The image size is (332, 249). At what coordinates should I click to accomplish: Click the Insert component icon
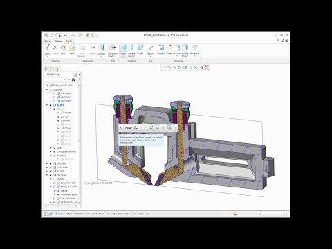coord(73,48)
